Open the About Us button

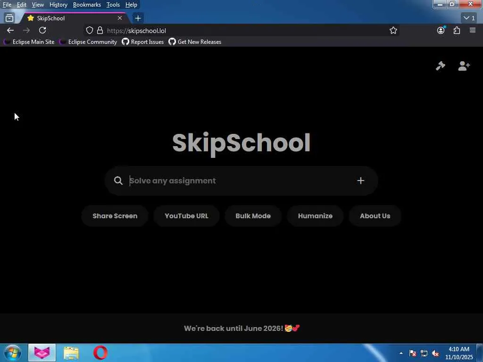pyautogui.click(x=375, y=216)
